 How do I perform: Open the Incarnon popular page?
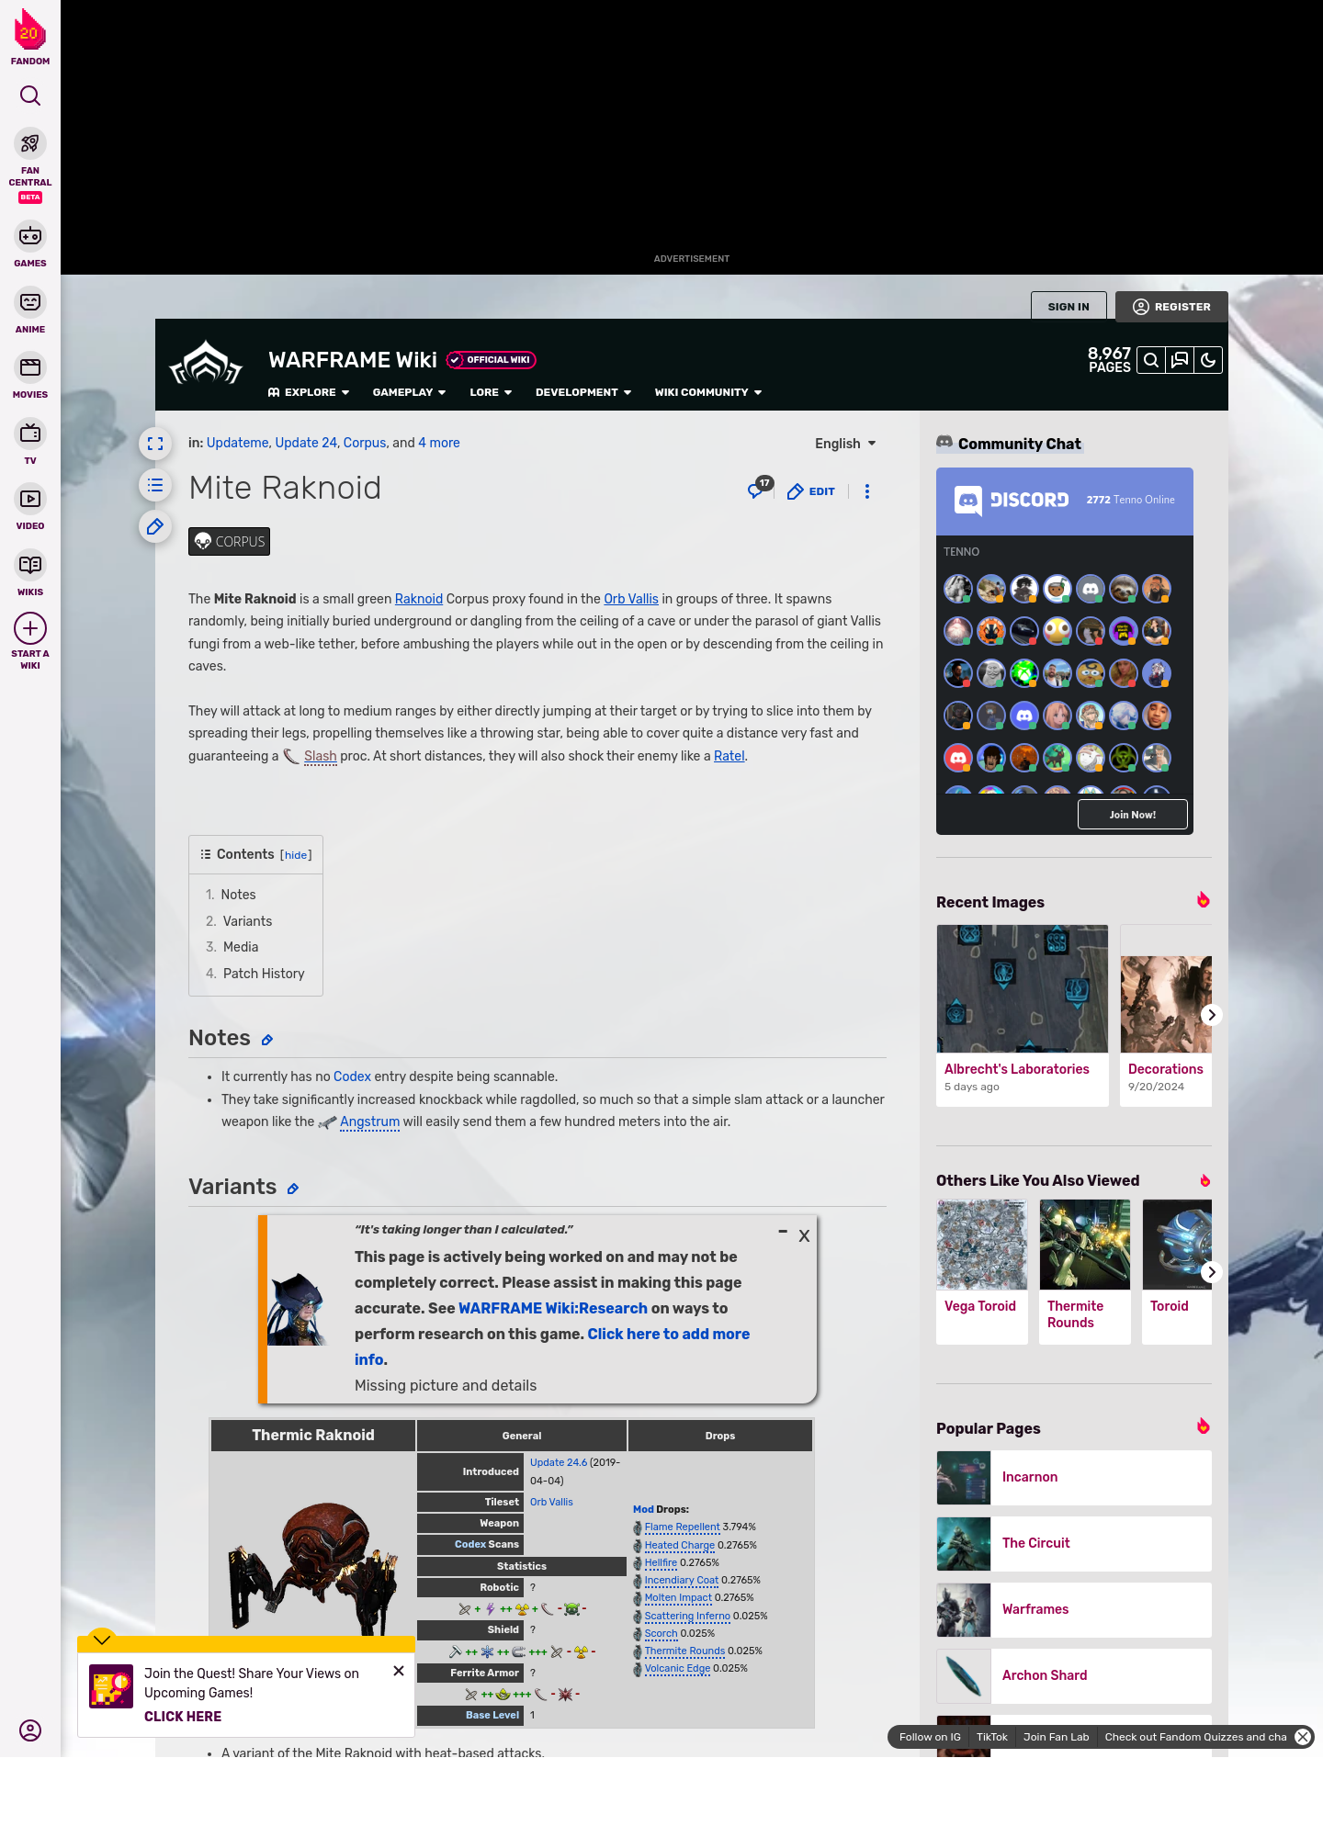1074,1478
